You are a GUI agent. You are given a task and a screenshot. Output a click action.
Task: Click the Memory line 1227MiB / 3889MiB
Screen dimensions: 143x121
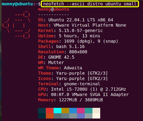[70, 100]
